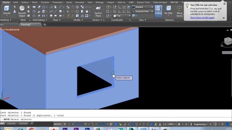232x130 pixels.
Task: Click the new drawing tab plus button
Action: tap(45, 25)
